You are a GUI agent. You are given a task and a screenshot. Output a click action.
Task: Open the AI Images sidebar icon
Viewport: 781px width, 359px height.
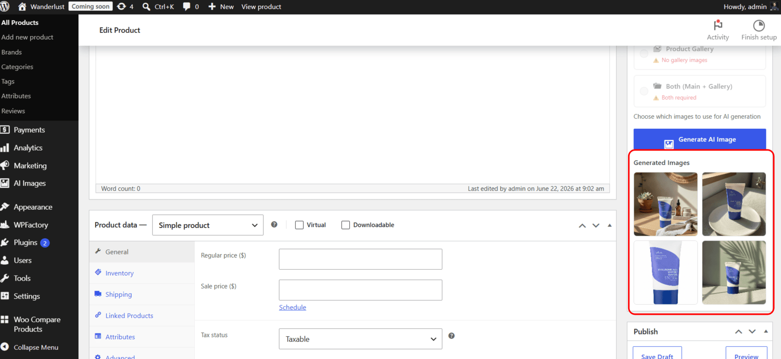[5, 183]
